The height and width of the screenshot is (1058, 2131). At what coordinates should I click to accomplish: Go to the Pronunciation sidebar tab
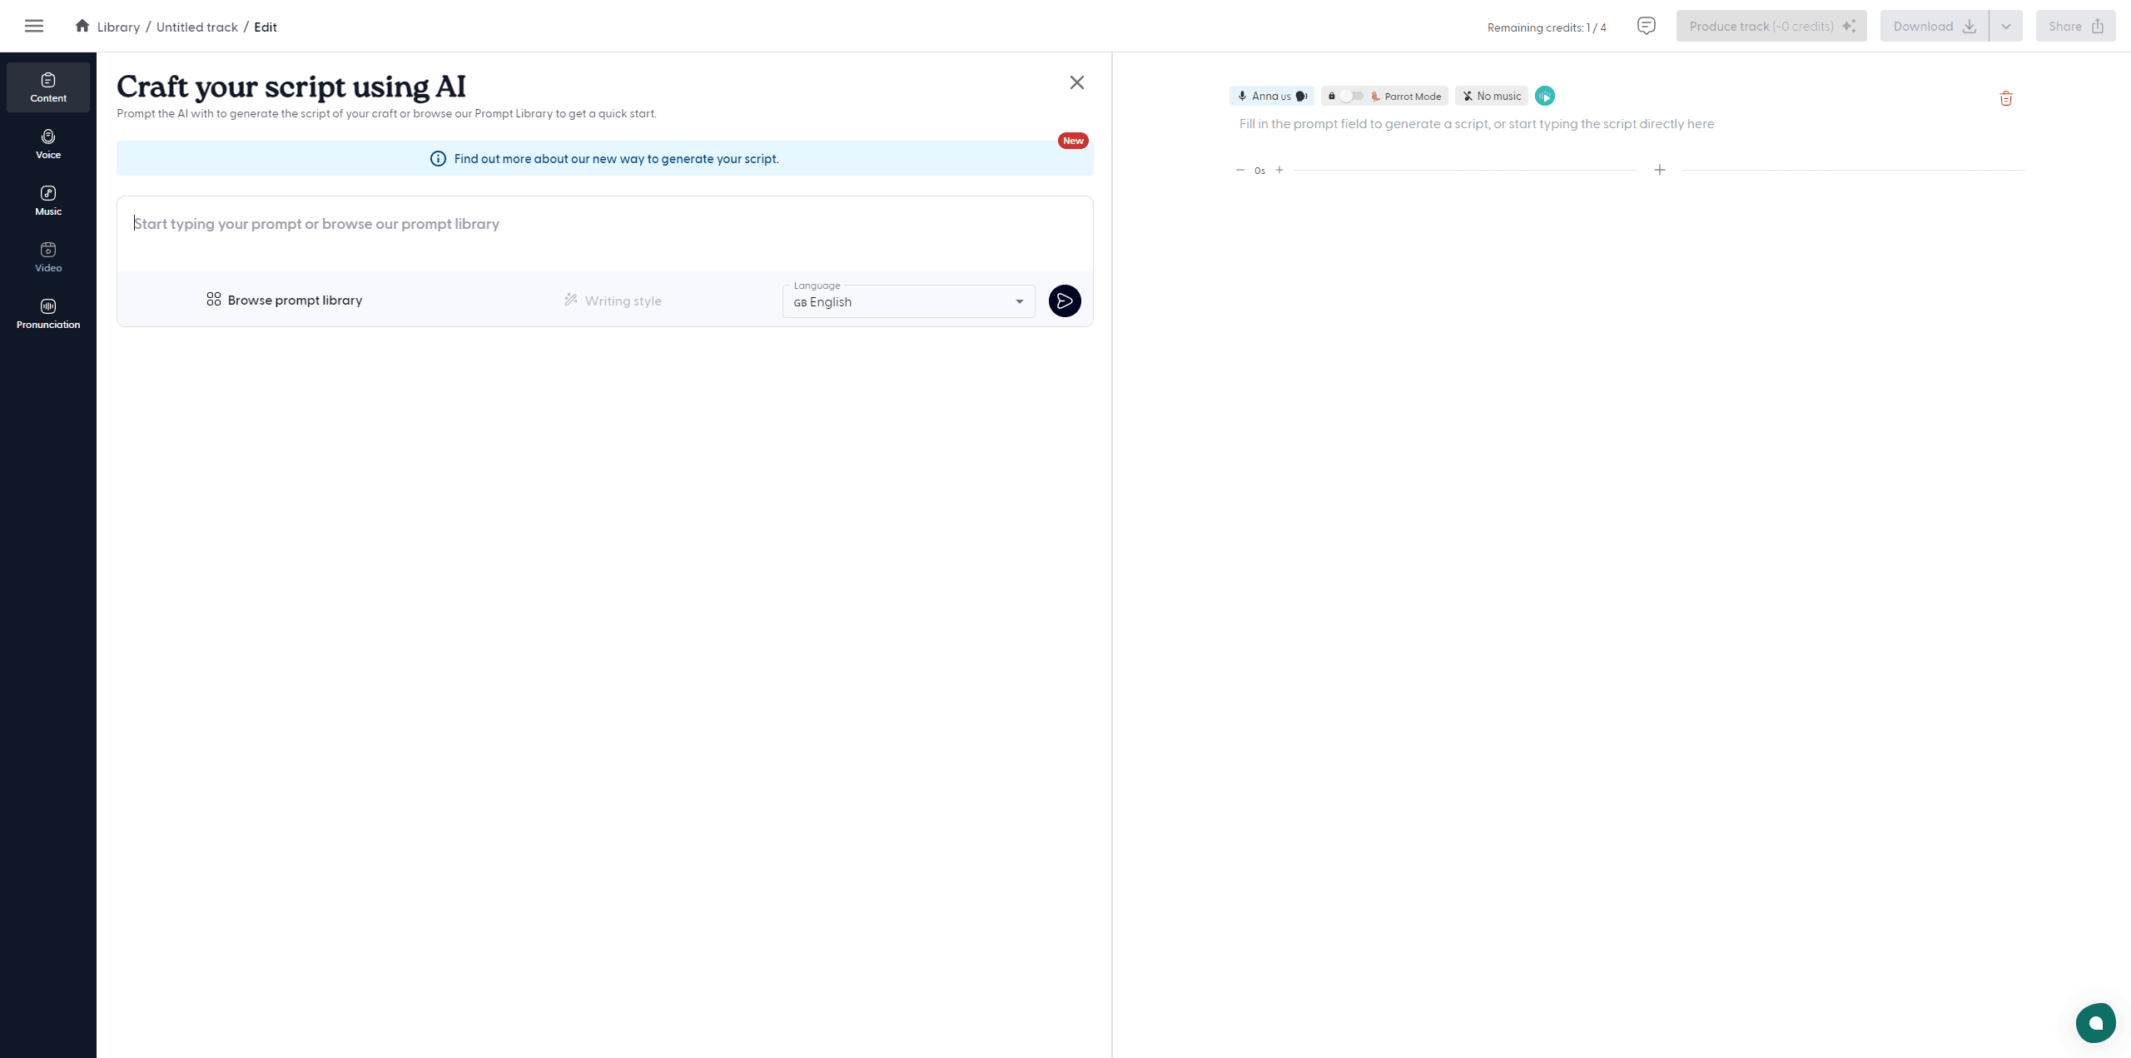(48, 314)
